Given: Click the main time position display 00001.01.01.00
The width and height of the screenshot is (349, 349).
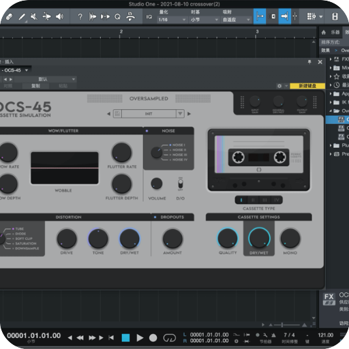Looking at the screenshot, I should (34, 336).
